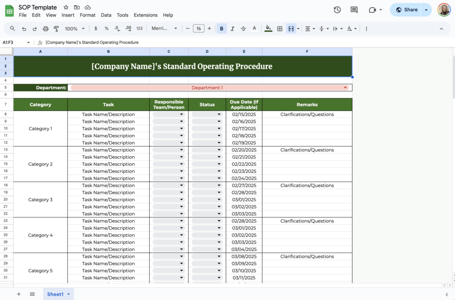This screenshot has width=455, height=300.
Task: Start a video call meeting
Action: coord(372,10)
